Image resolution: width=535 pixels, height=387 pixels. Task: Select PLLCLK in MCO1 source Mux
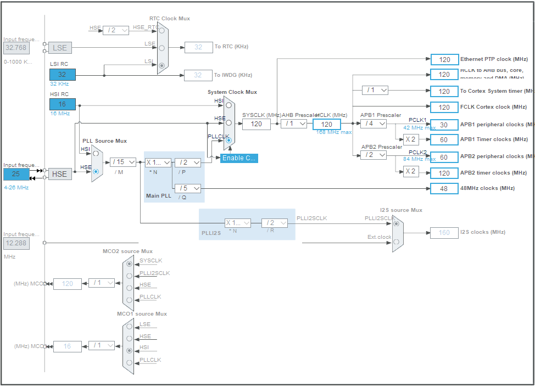pos(129,363)
